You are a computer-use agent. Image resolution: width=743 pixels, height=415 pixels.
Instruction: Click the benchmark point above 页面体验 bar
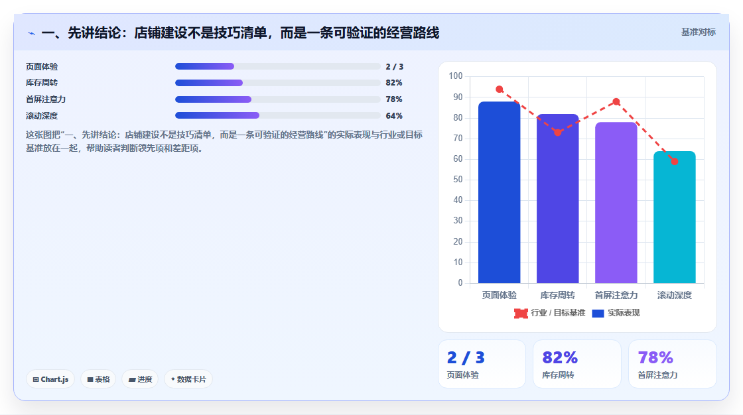tap(500, 89)
